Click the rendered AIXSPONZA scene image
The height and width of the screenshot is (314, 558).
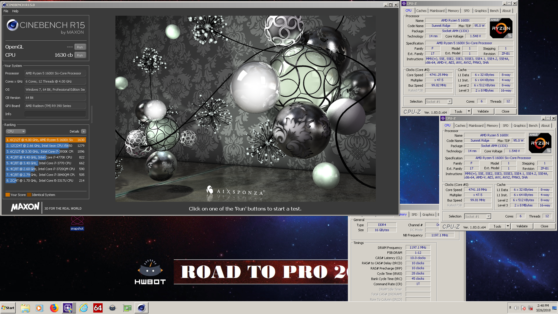point(245,108)
